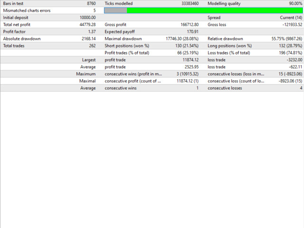Select the 'Total net profit' label
The height and width of the screenshot is (228, 304).
(17, 25)
